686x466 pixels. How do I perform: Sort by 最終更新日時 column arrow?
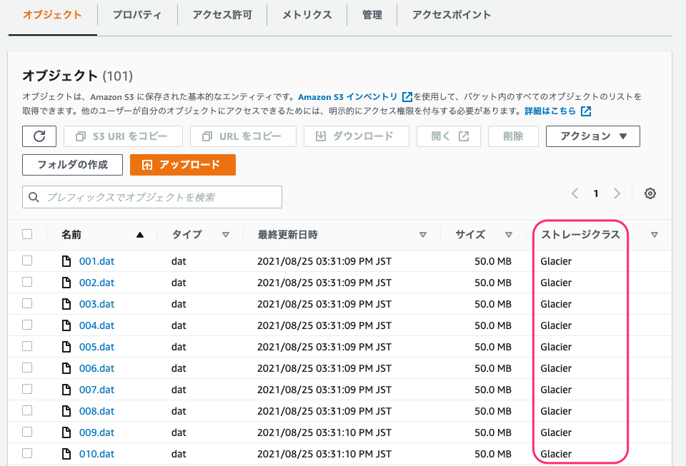tap(422, 235)
